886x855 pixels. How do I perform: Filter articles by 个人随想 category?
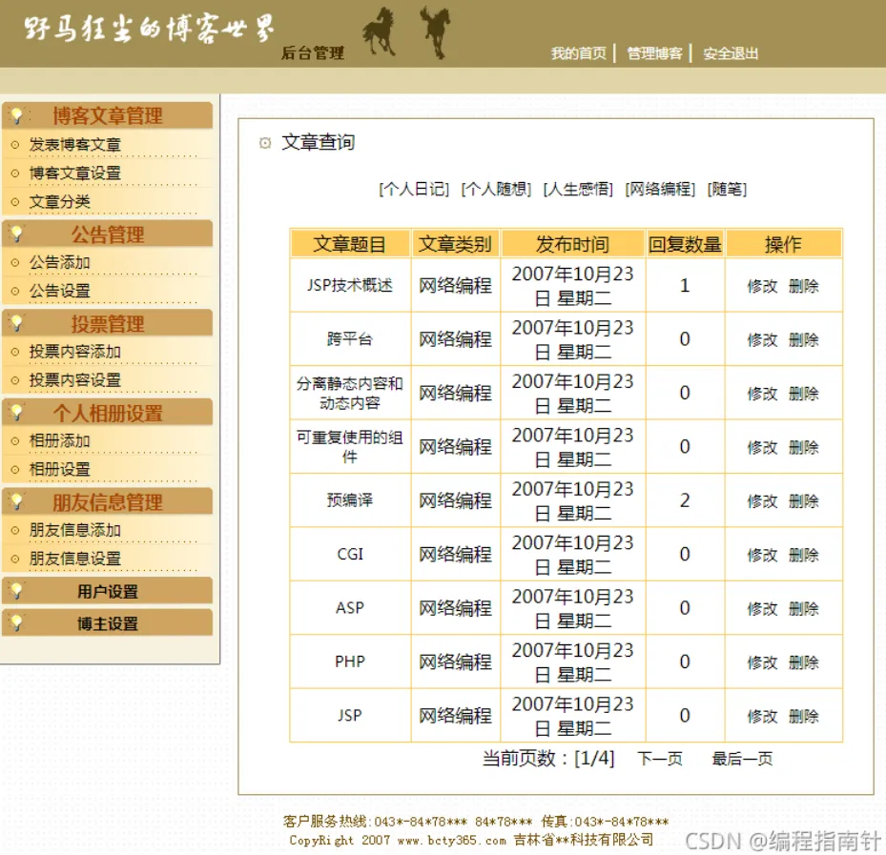[x=497, y=189]
